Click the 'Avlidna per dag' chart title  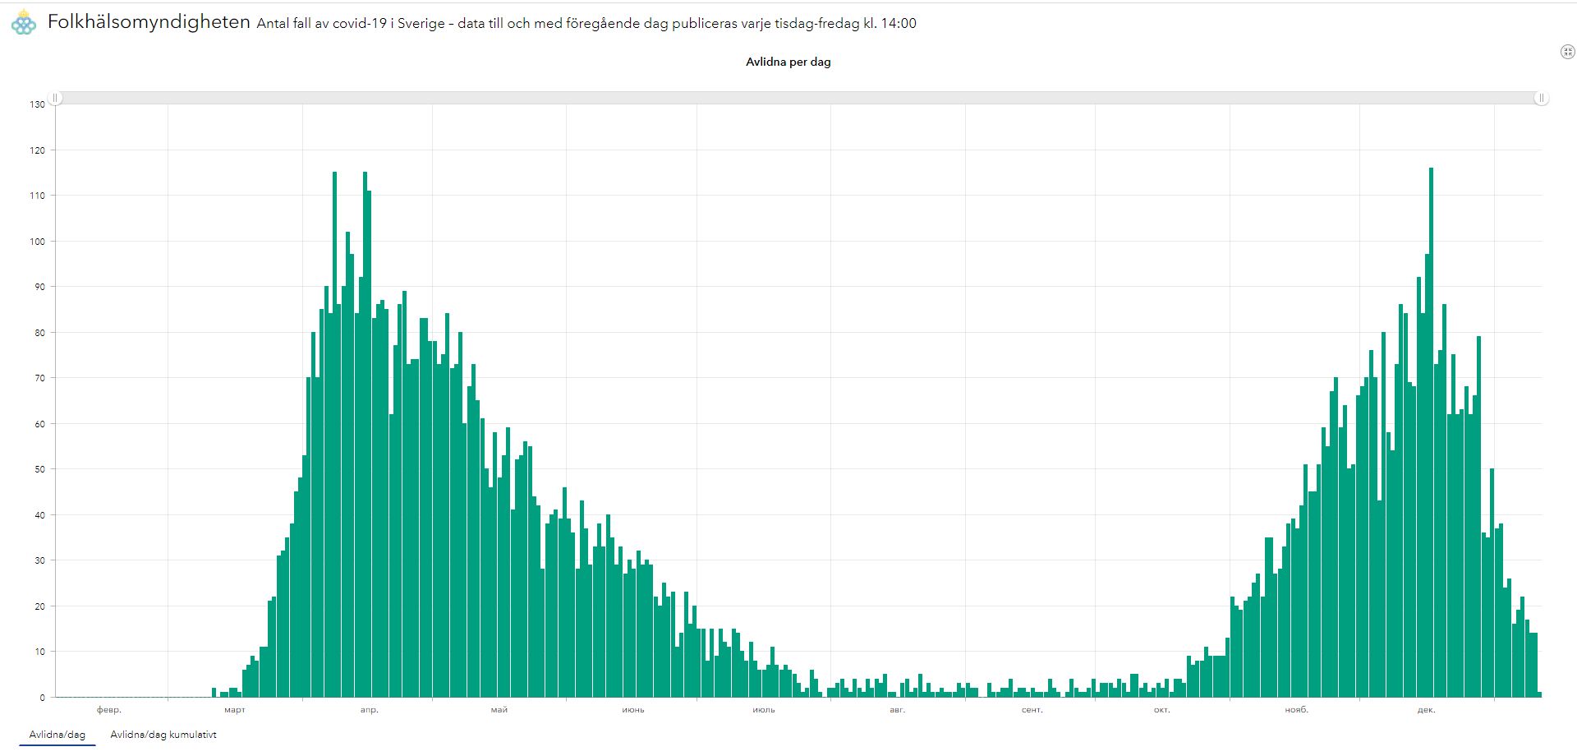788,62
